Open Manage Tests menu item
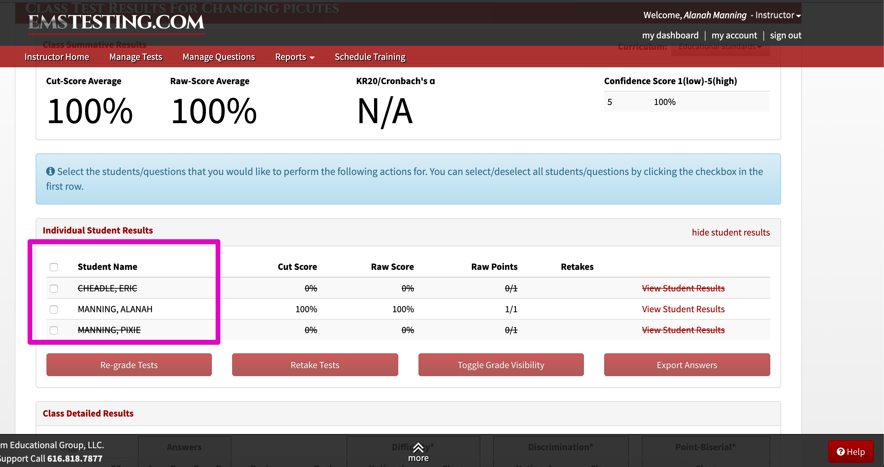The image size is (884, 467). point(136,57)
